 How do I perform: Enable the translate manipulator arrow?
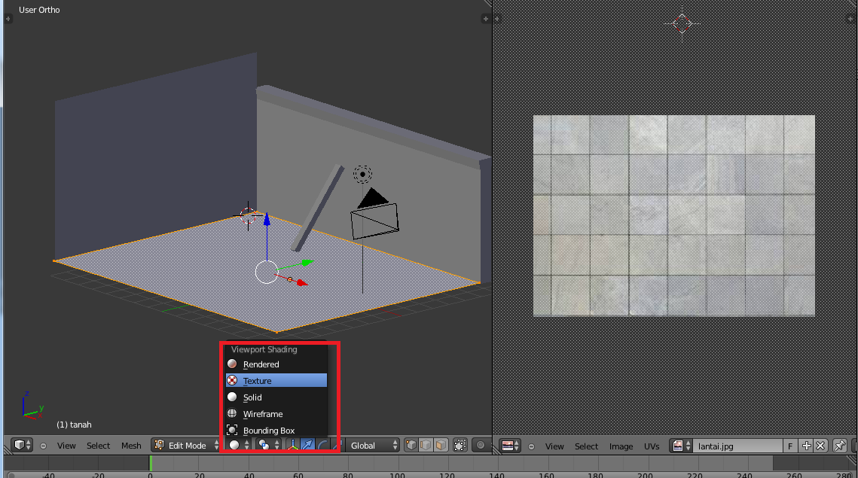307,445
